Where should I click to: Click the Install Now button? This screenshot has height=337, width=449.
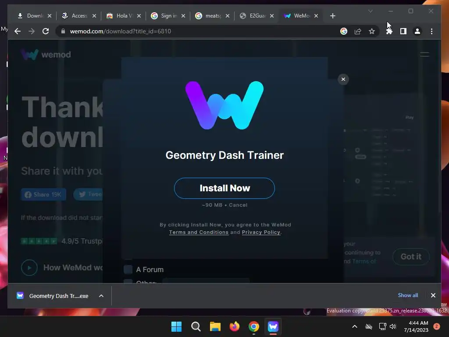click(224, 188)
